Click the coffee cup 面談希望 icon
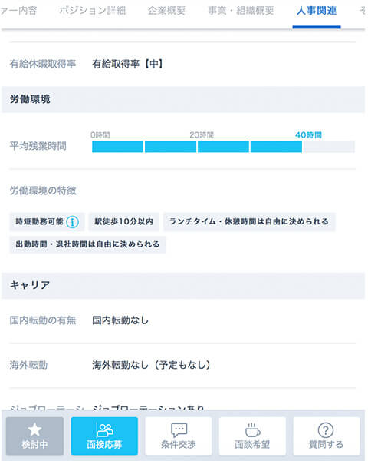Screen dimensions: 368x461 [252, 430]
